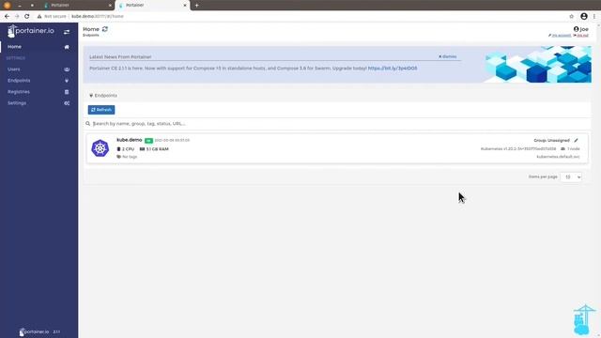Open the browser three-dot menu
Viewport: 601px width, 338px height.
[594, 17]
